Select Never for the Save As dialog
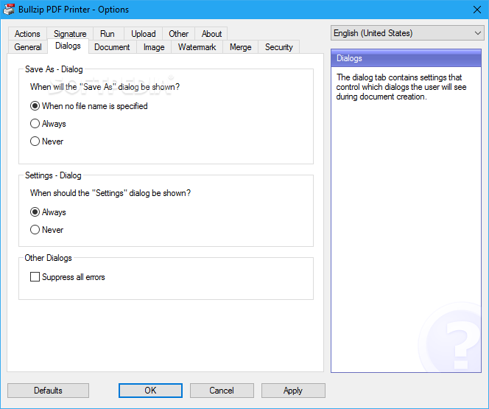This screenshot has height=409, width=489. click(47, 141)
